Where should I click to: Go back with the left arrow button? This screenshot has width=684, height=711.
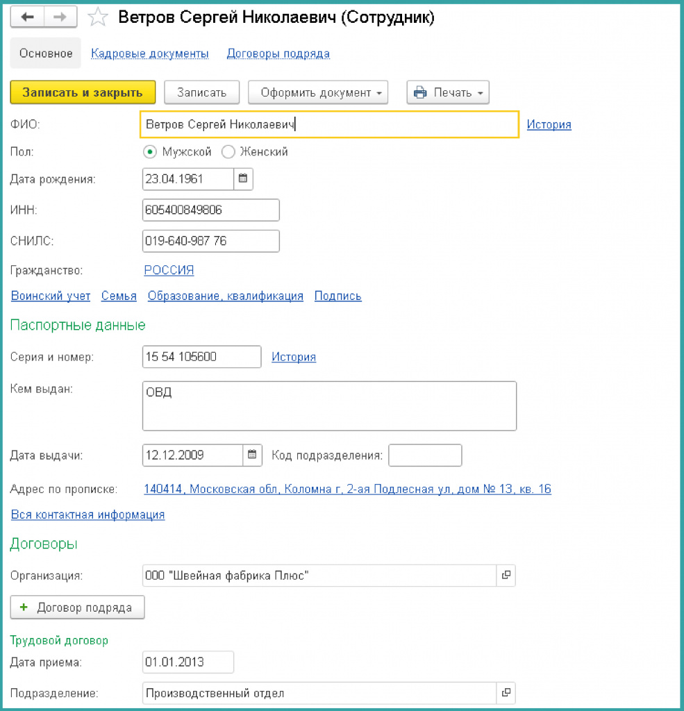[x=27, y=17]
